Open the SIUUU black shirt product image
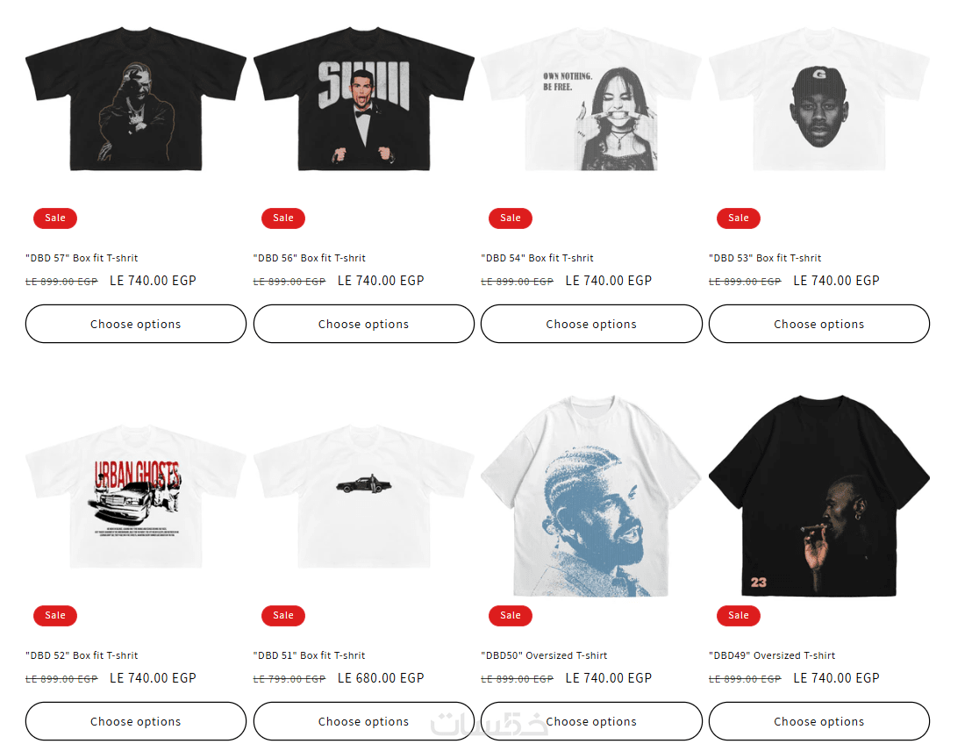Viewport: 979px width, 751px height. pyautogui.click(x=363, y=98)
